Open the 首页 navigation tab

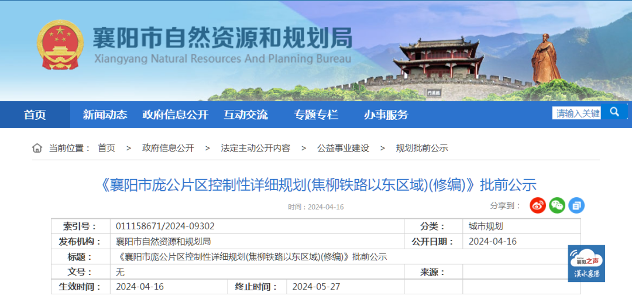pos(35,115)
